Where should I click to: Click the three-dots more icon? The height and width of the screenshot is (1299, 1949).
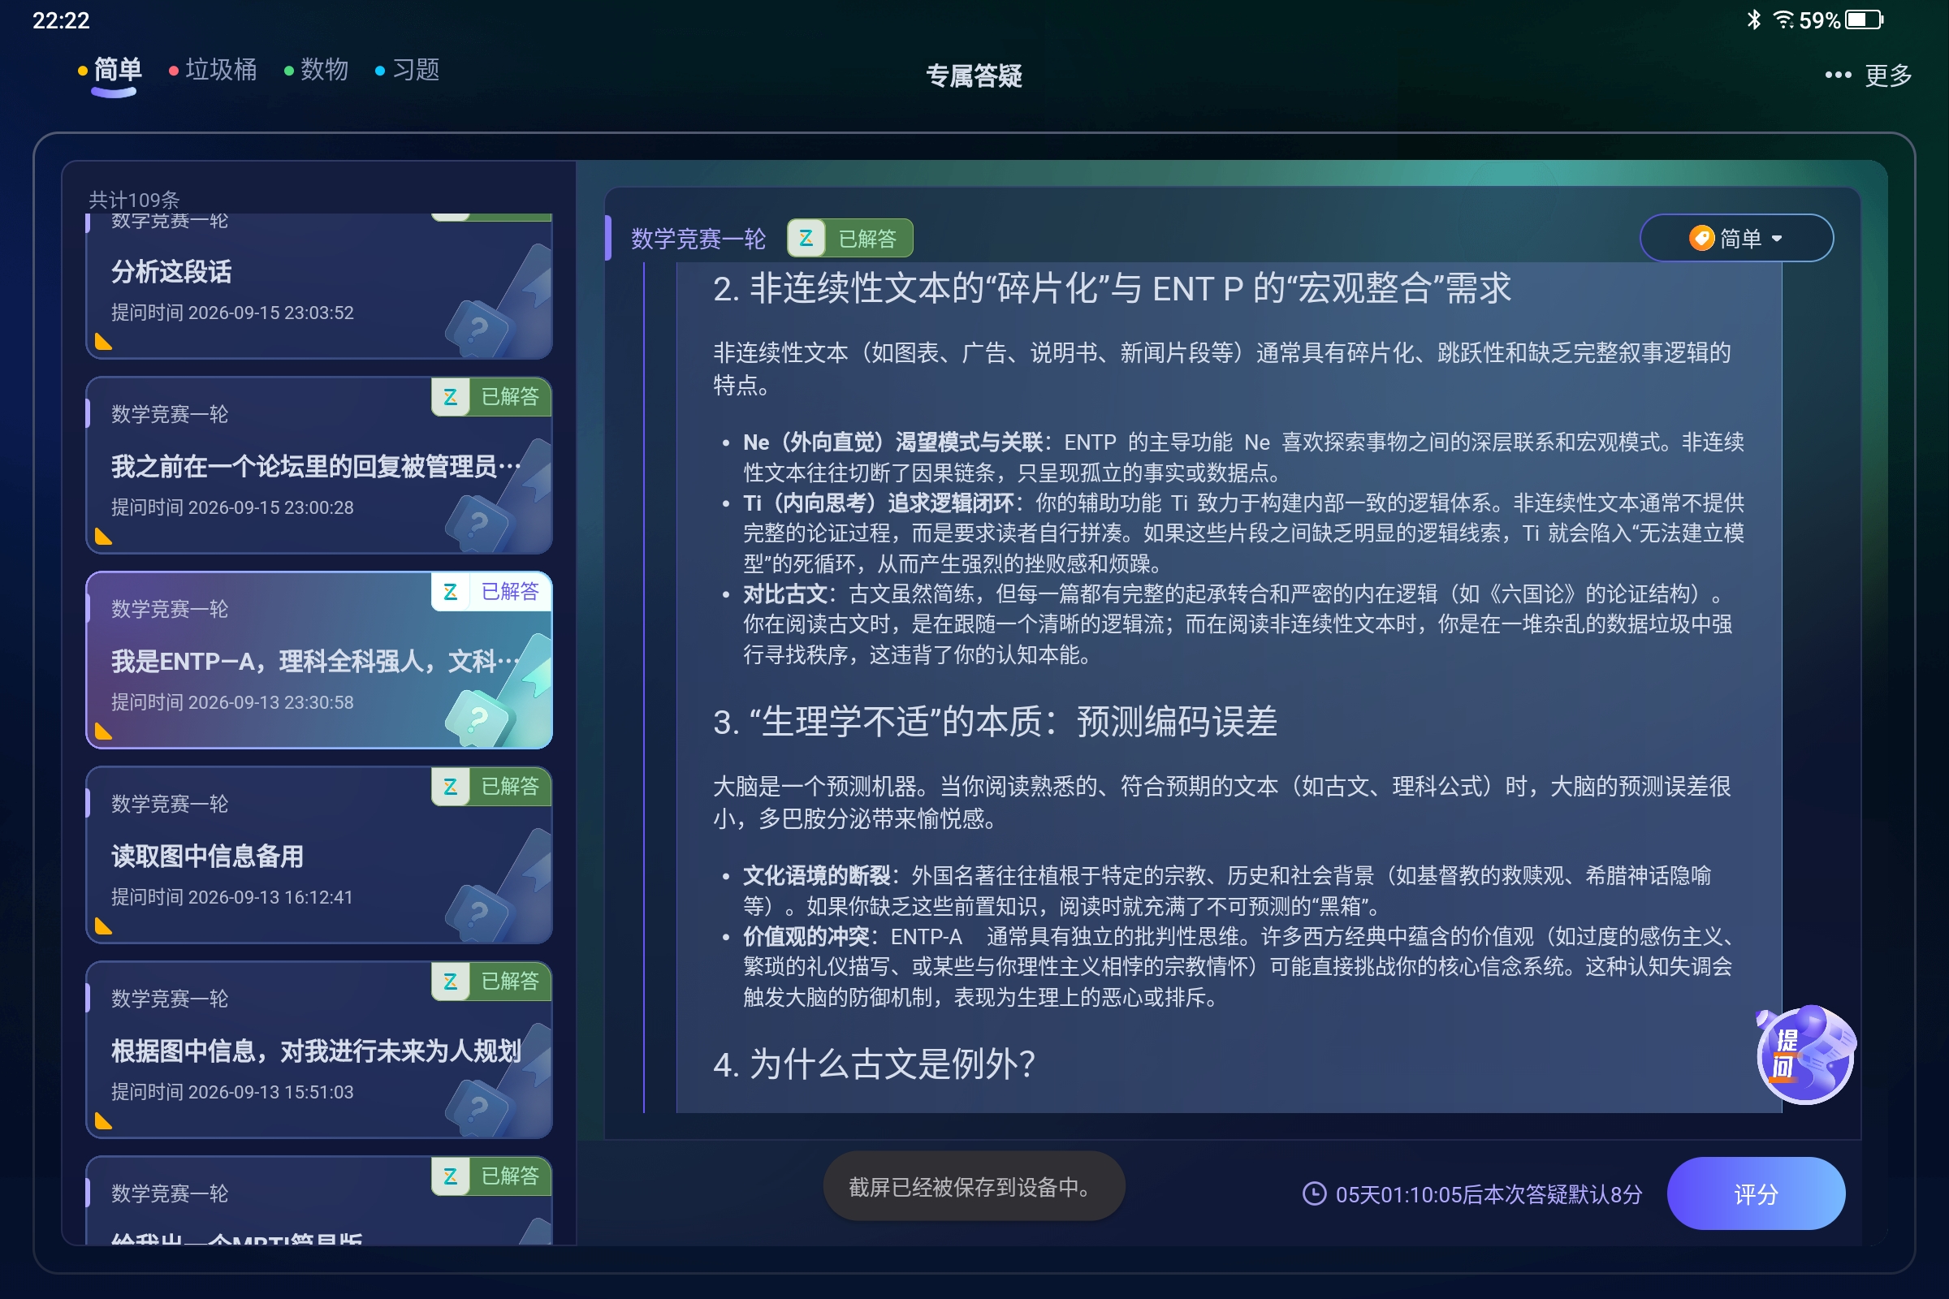(x=1837, y=76)
